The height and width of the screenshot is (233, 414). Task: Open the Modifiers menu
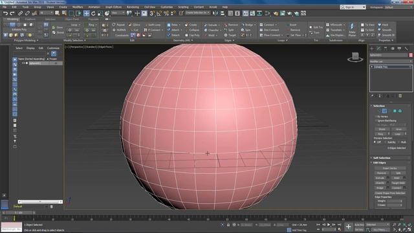pos(78,7)
